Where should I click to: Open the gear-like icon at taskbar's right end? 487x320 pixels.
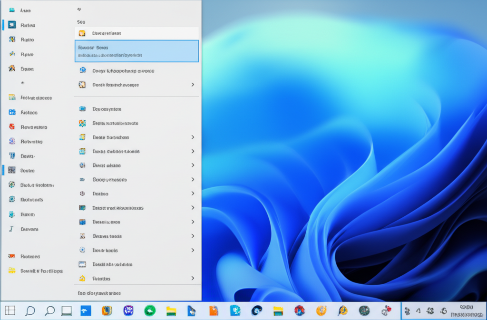click(387, 311)
